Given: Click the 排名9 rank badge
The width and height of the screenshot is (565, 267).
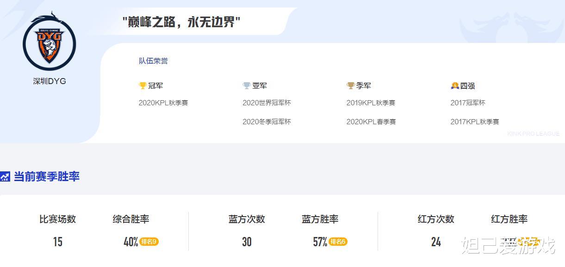Looking at the screenshot, I should [149, 242].
